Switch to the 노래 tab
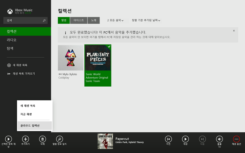The image size is (245, 153). pyautogui.click(x=94, y=20)
